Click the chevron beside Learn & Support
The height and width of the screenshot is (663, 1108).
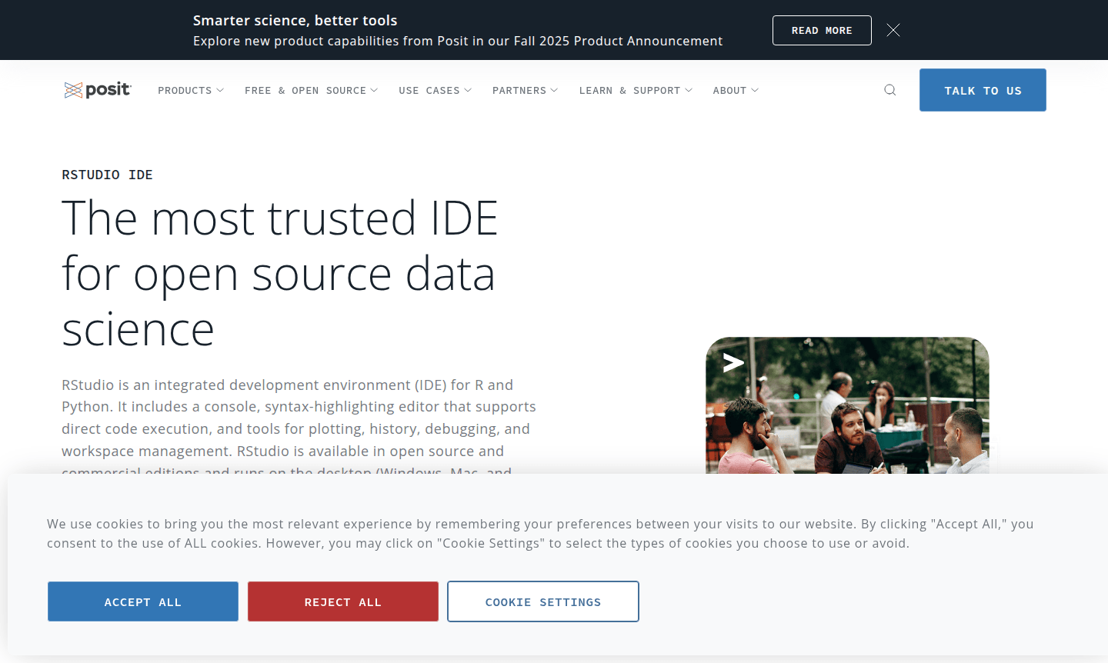[689, 90]
